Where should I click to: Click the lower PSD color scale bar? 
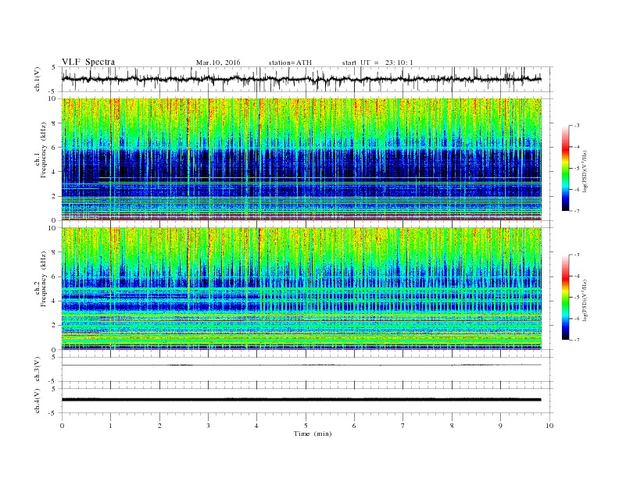566,297
